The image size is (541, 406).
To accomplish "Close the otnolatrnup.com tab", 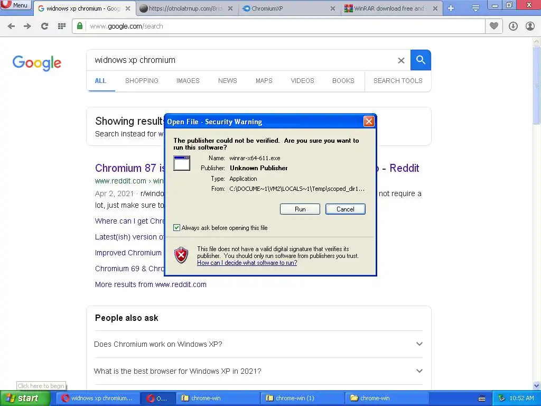I will pos(230,8).
